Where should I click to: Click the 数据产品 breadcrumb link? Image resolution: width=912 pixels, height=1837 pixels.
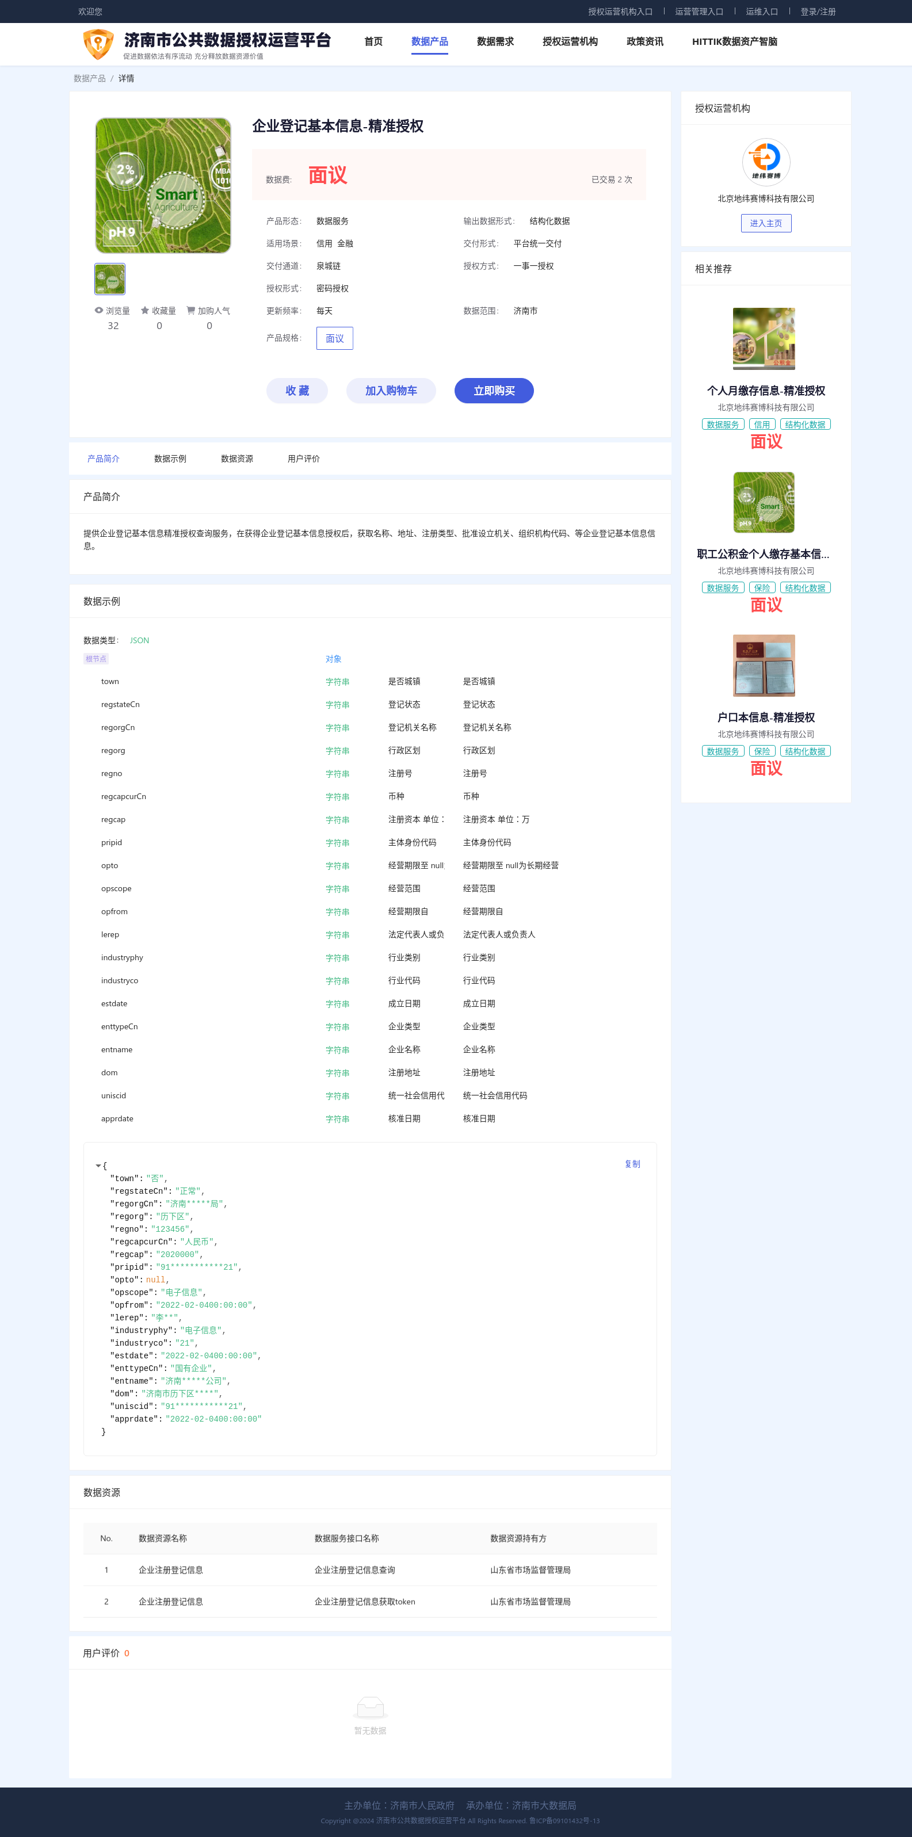click(x=90, y=78)
